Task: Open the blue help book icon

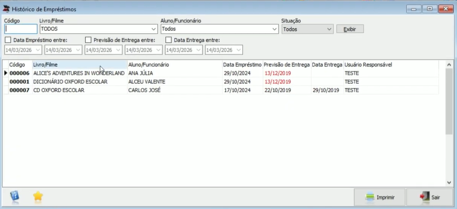Action: (x=15, y=197)
